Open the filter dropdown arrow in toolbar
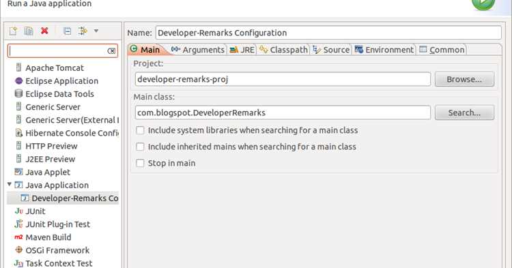 coord(96,31)
